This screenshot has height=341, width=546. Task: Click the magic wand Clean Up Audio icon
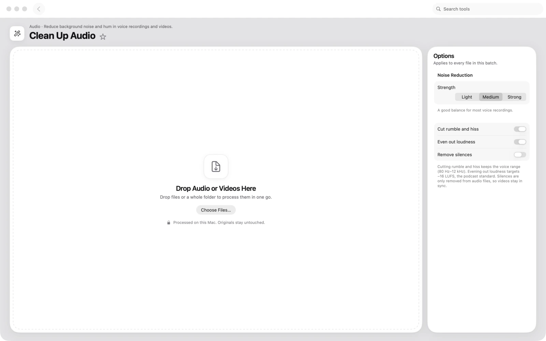coord(17,33)
